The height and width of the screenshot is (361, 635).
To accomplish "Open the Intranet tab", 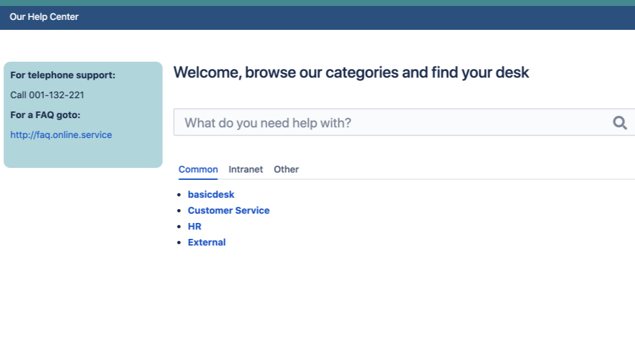I will [x=246, y=169].
